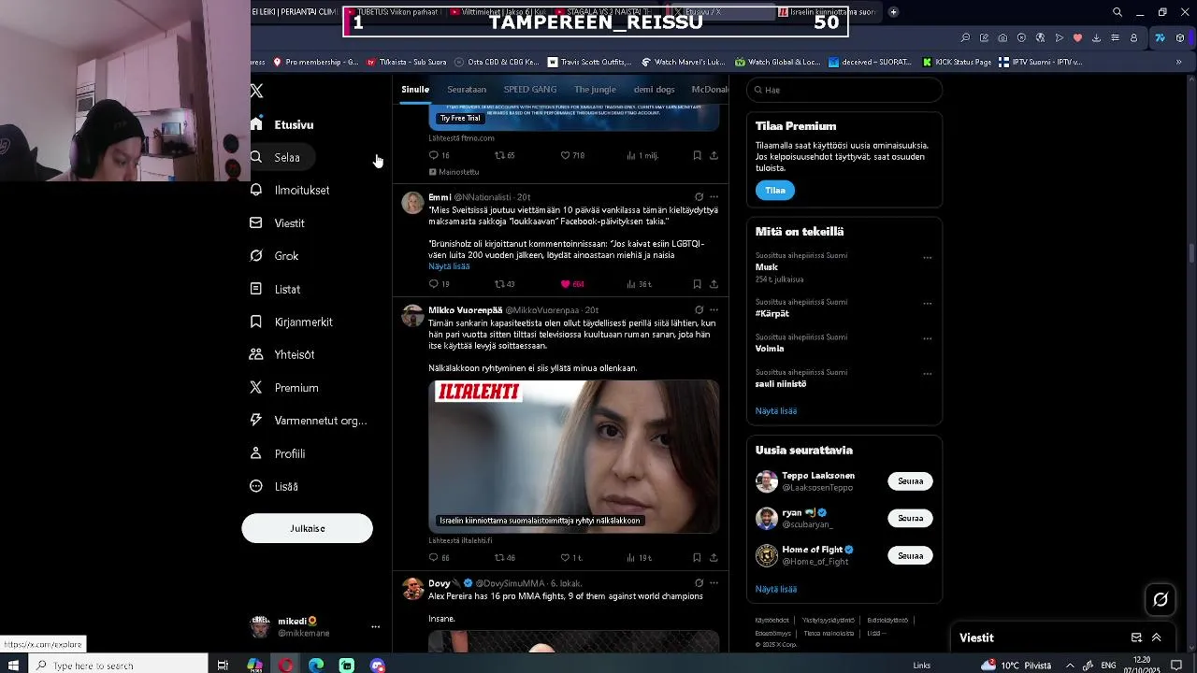The image size is (1197, 673).
Task: Reply to the ftmo.com promoted post
Action: pos(439,155)
